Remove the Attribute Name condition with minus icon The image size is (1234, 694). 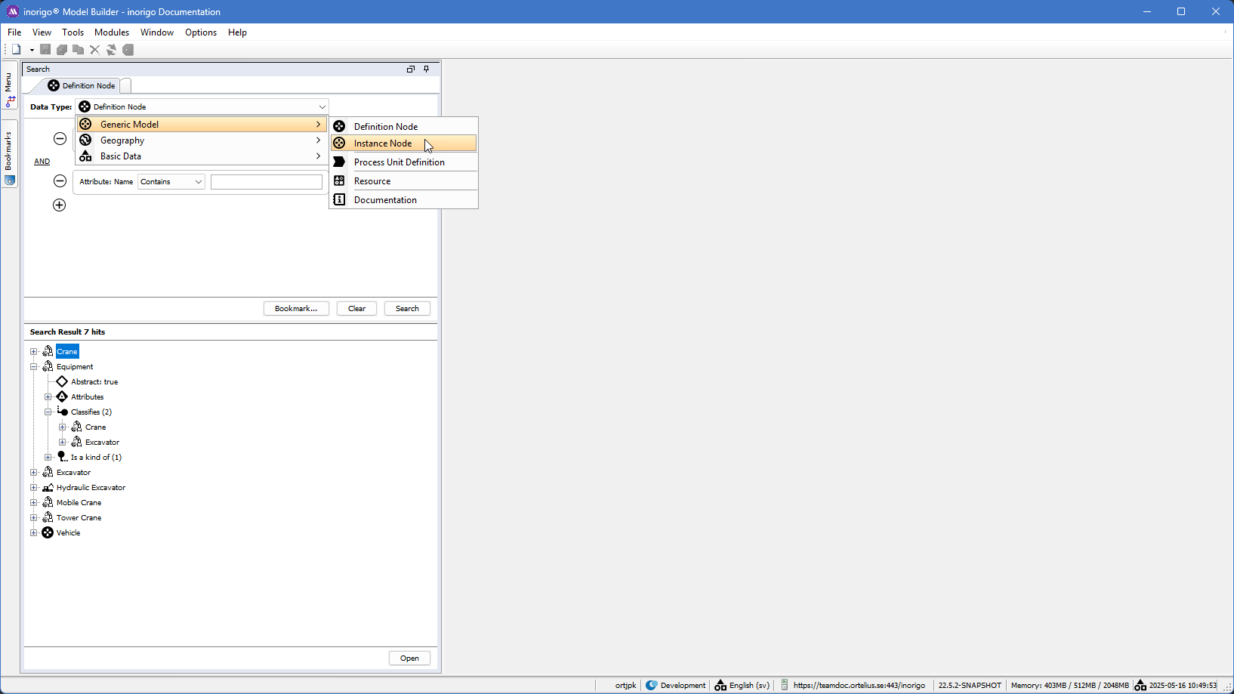60,181
